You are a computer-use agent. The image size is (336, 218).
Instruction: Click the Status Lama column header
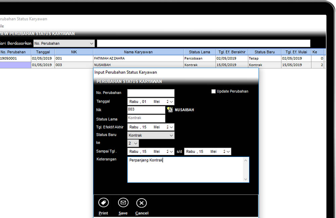pyautogui.click(x=199, y=52)
